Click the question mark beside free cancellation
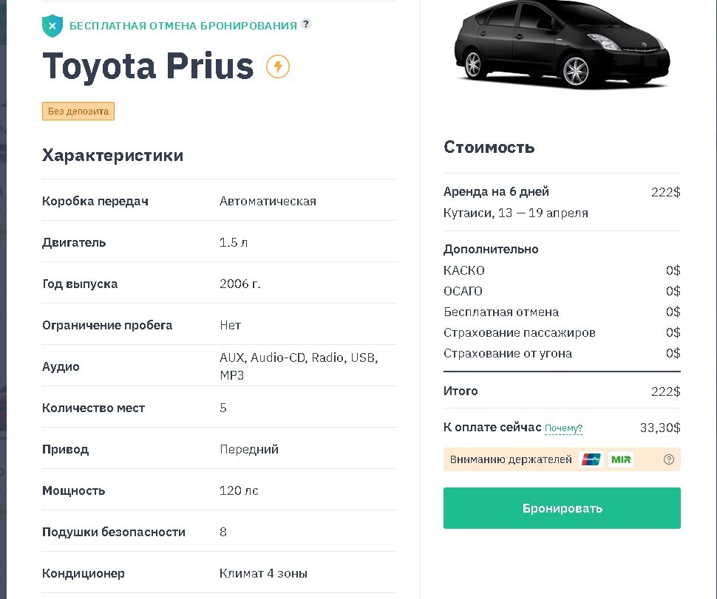Viewport: 717px width, 599px height. click(x=306, y=24)
